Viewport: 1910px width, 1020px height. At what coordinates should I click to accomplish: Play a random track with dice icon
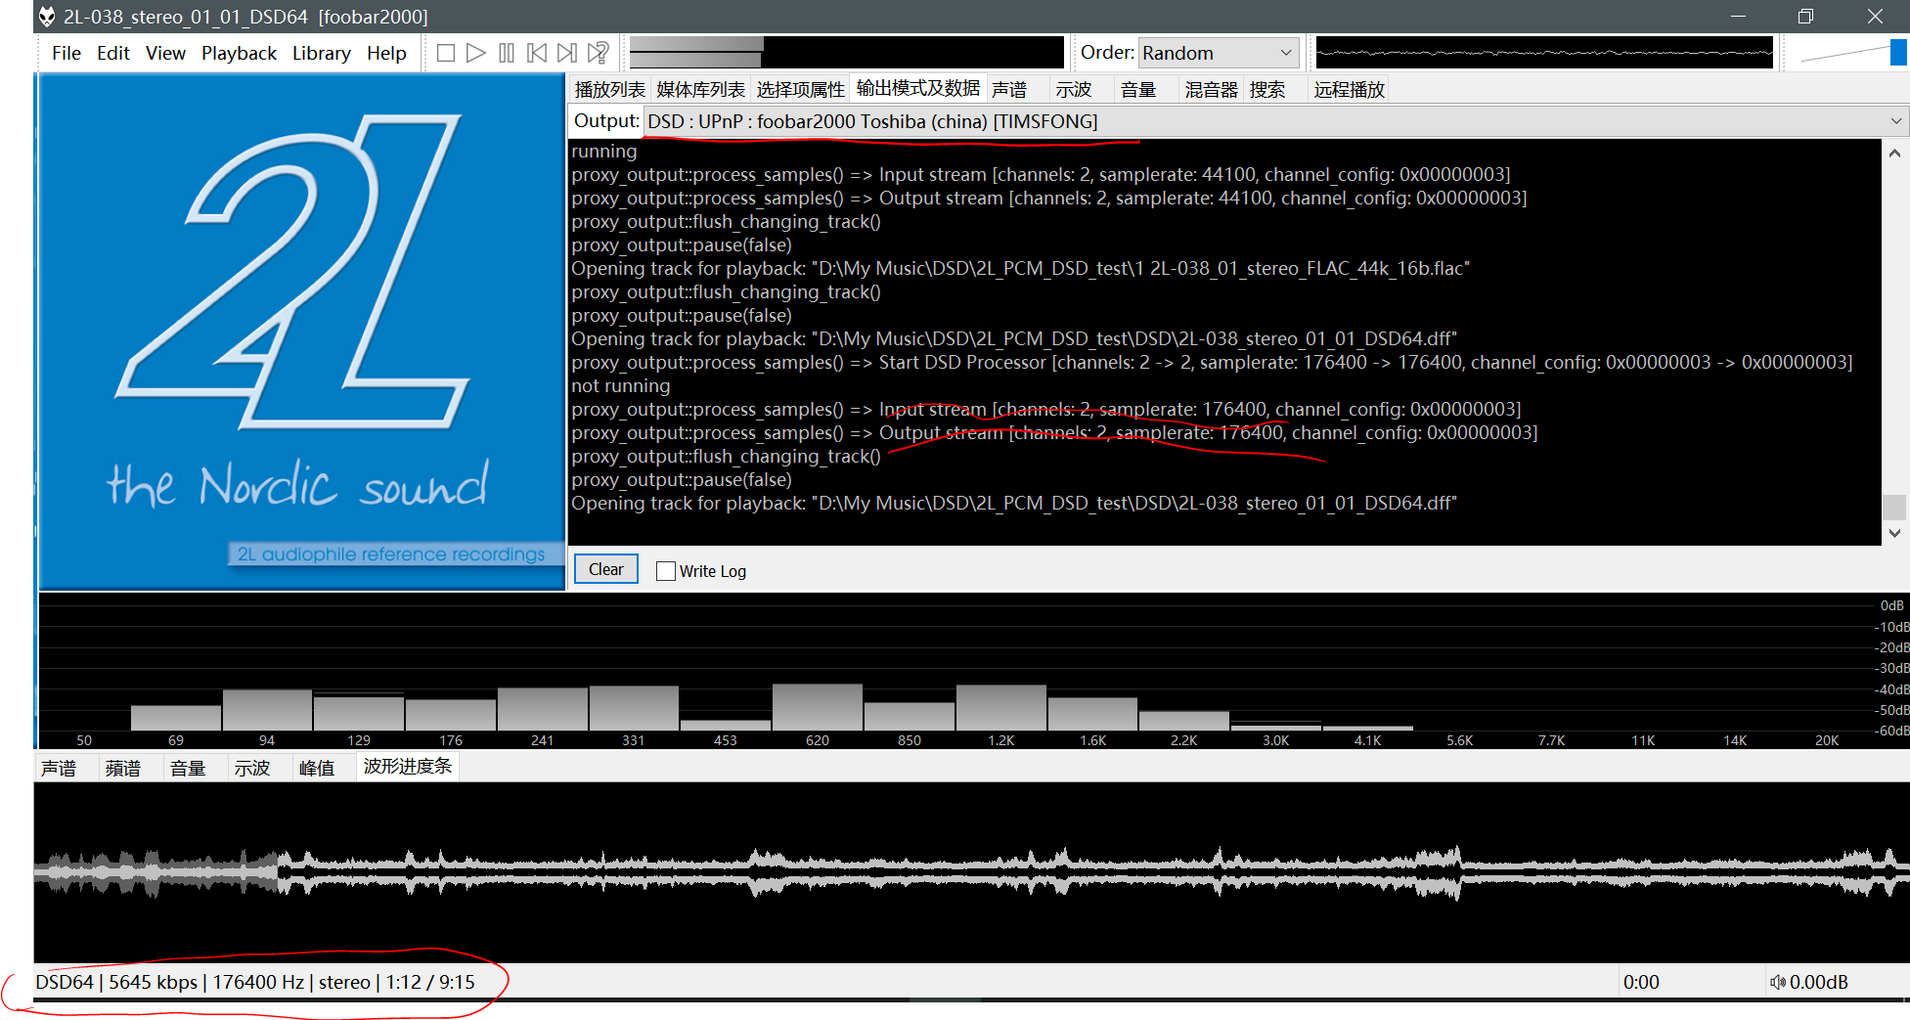[599, 53]
